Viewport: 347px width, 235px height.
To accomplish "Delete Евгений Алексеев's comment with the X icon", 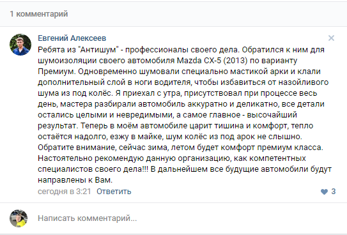I will tap(331, 38).
